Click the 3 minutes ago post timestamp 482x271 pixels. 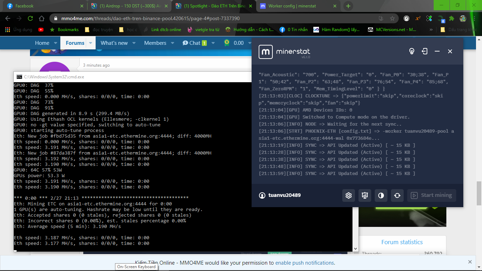pos(96,65)
